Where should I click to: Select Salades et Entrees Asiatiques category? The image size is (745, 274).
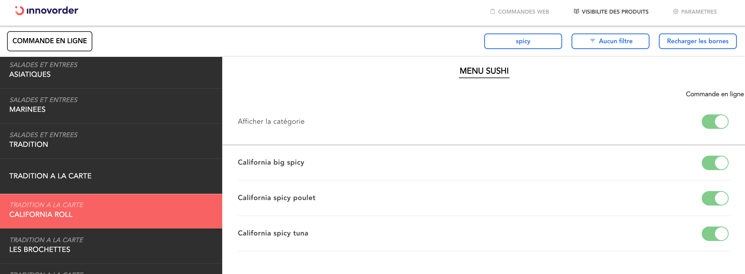point(111,70)
